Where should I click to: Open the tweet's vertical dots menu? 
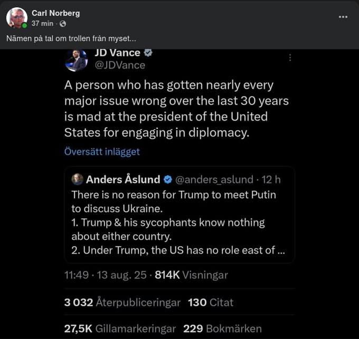pos(289,59)
